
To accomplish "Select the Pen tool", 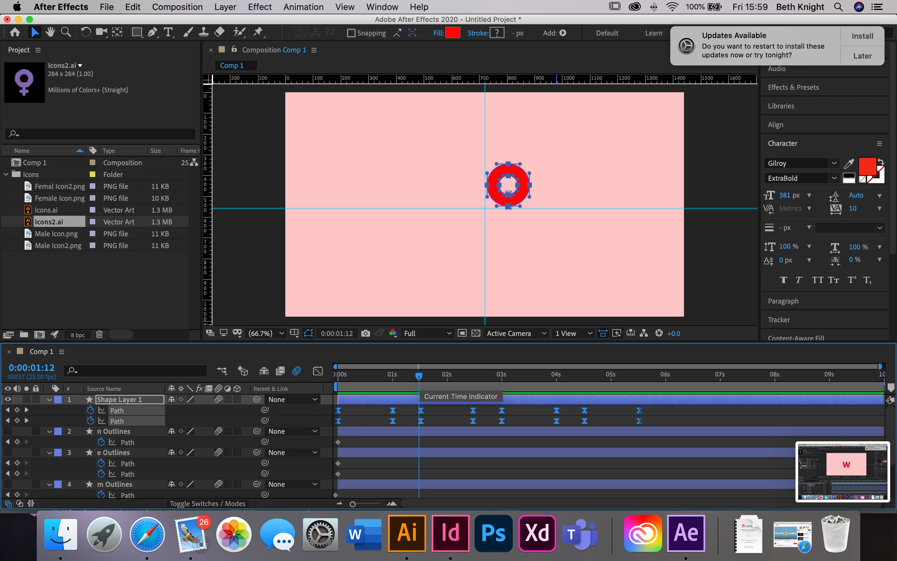I will click(152, 33).
